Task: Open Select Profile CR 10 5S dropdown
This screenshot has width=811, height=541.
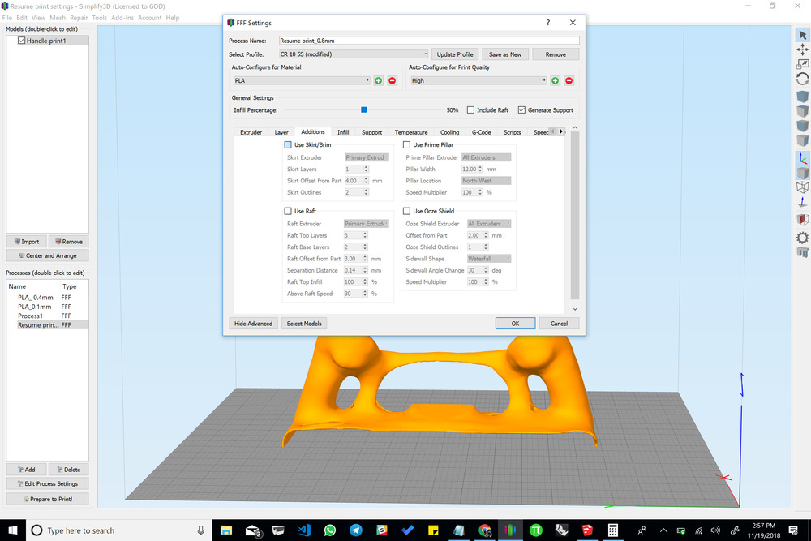Action: [354, 54]
